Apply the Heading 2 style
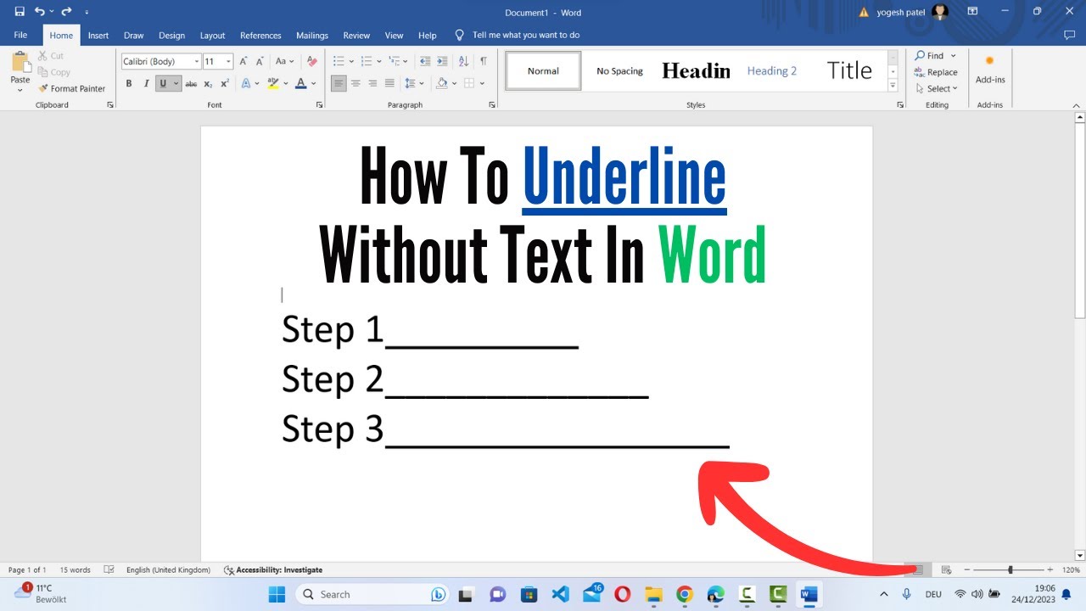Image resolution: width=1086 pixels, height=611 pixels. click(x=772, y=70)
